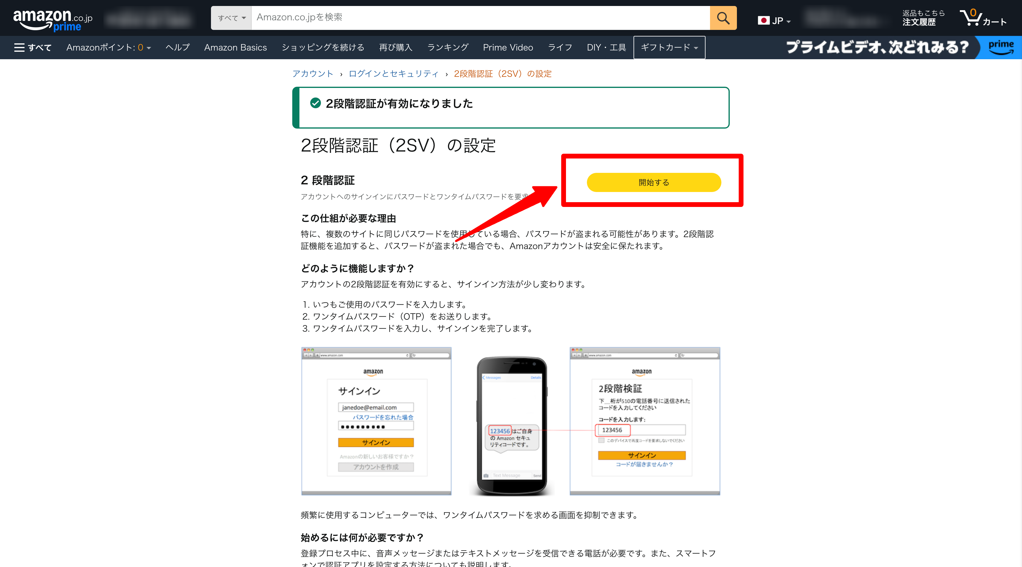Click the green success checkmark icon

315,103
